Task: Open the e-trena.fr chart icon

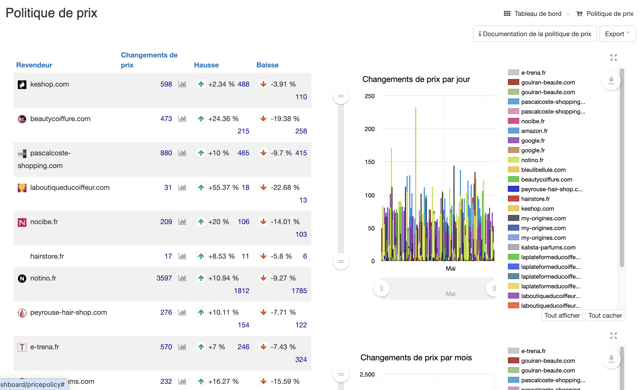Action: 182,347
